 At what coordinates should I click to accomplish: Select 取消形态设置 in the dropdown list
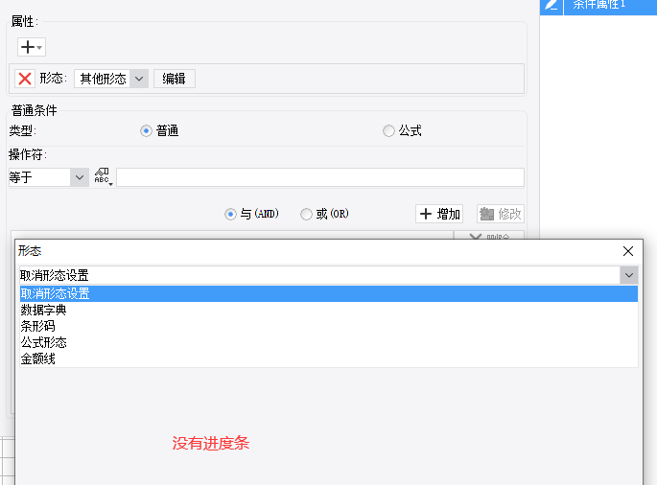click(329, 293)
